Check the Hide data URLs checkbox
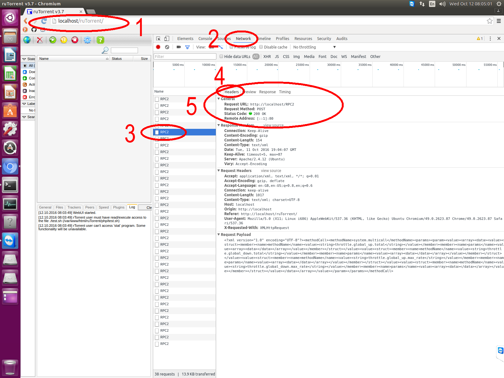The height and width of the screenshot is (378, 504). (x=221, y=56)
